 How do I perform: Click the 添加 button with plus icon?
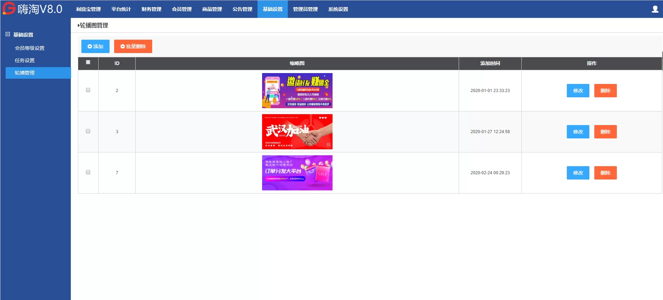click(x=95, y=46)
